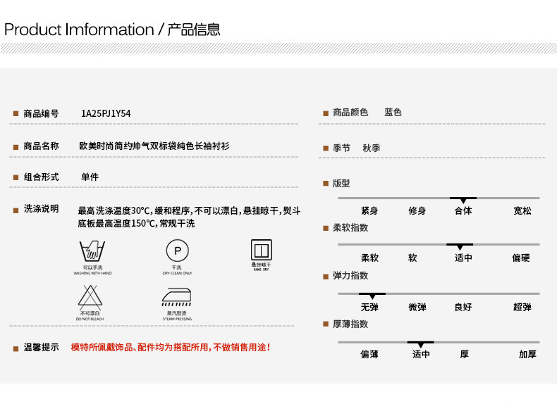Click the 商品编号 field label
Screen dimensions: 557x411
click(41, 113)
